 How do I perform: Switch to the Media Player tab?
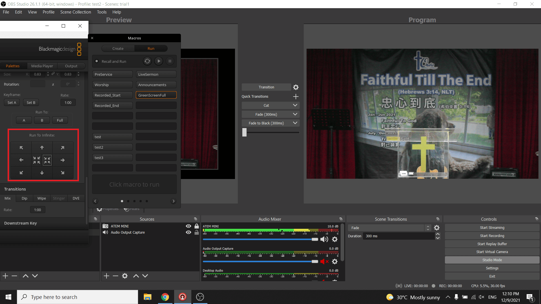click(42, 66)
